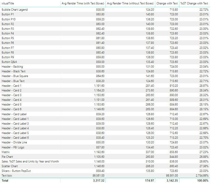Select Sales, %GT Sales and Units row
This screenshot has width=211, height=185.
coord(105,162)
